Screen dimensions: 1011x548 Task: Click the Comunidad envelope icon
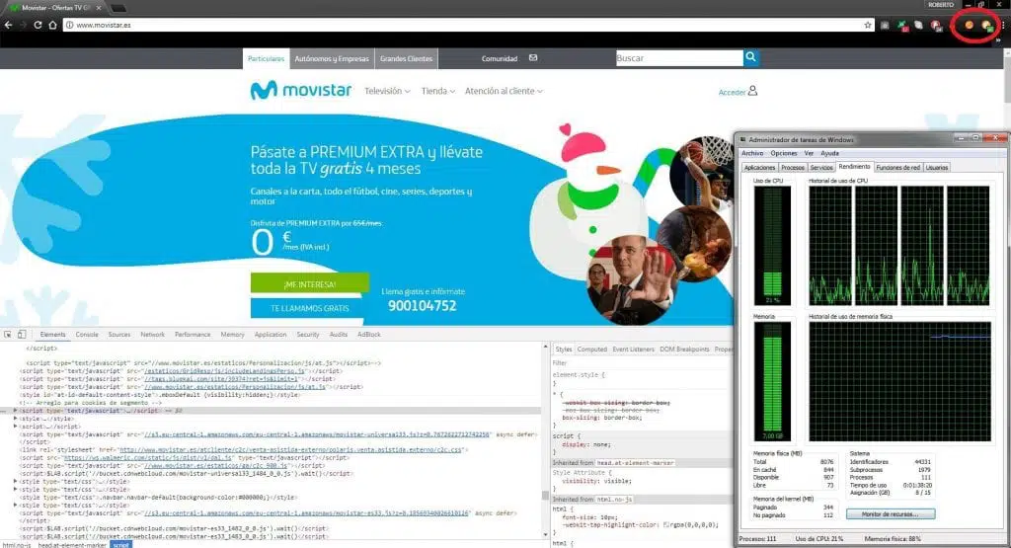click(533, 58)
